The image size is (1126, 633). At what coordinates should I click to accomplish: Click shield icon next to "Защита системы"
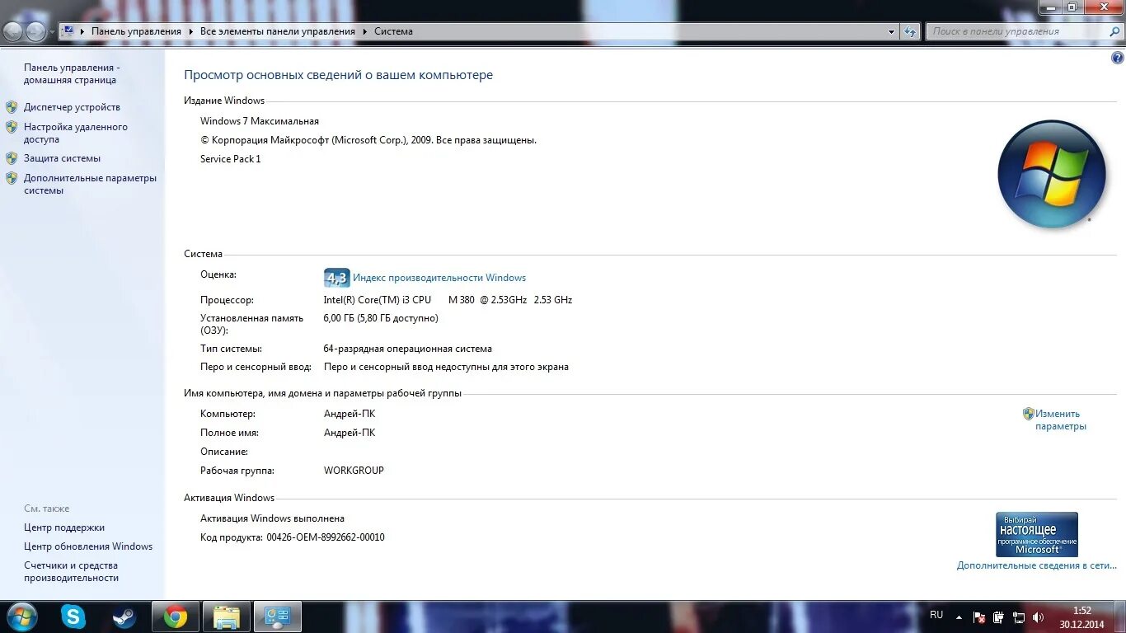[x=12, y=158]
